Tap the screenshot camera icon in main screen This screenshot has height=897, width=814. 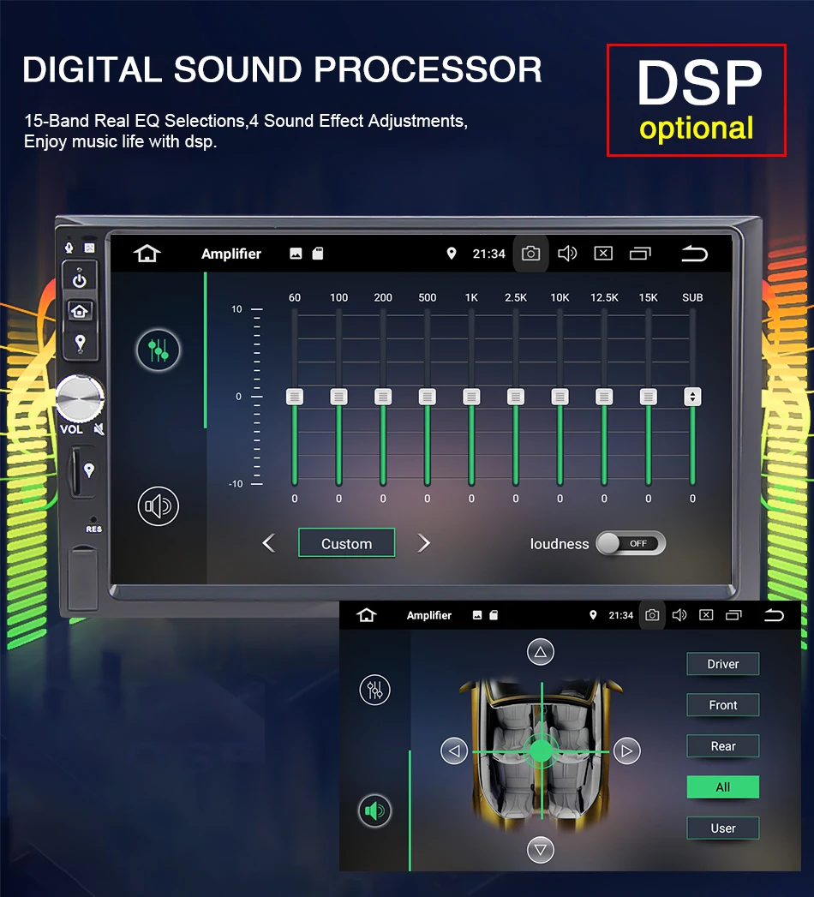(531, 253)
